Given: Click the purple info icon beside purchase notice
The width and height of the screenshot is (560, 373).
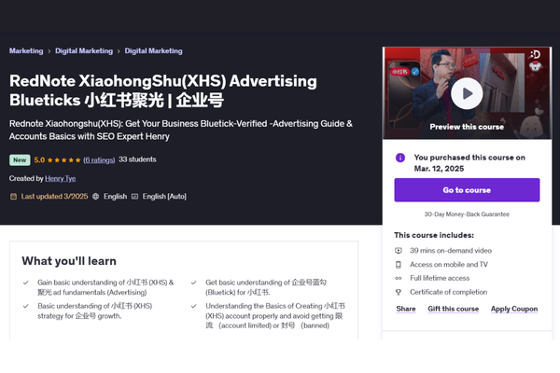Looking at the screenshot, I should (x=400, y=158).
